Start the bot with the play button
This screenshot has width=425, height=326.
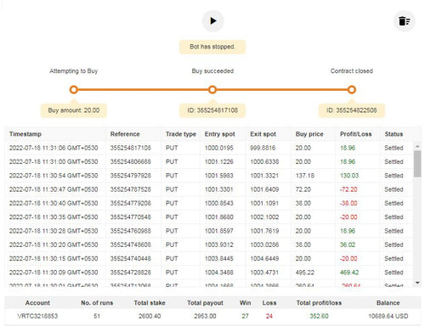click(213, 21)
